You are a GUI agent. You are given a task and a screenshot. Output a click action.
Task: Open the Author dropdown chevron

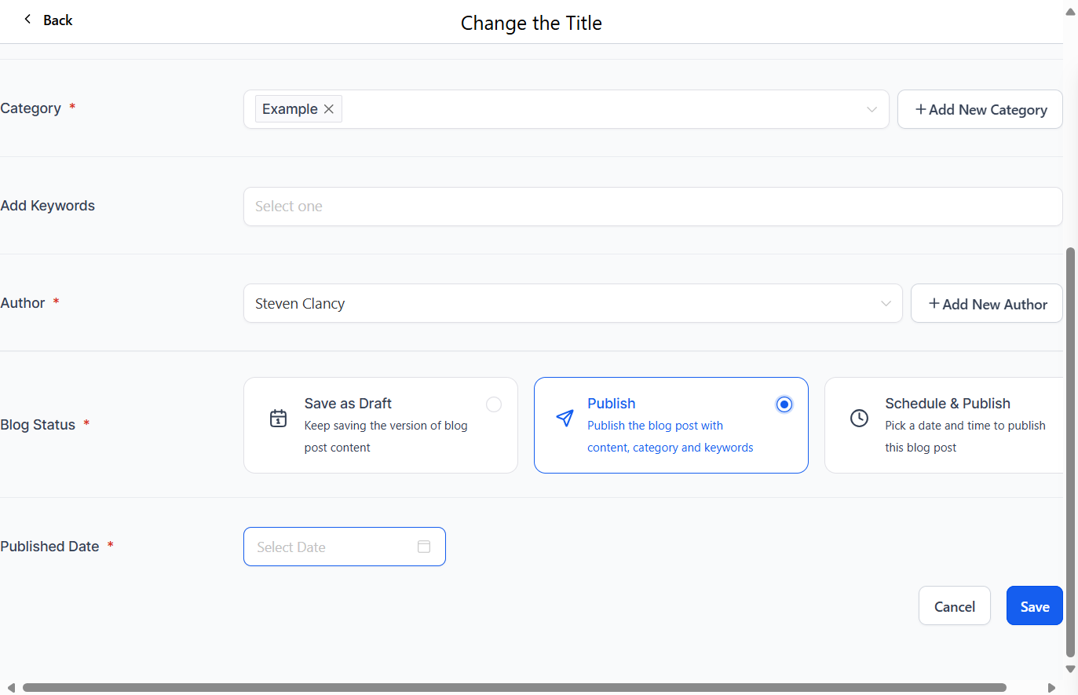(886, 303)
